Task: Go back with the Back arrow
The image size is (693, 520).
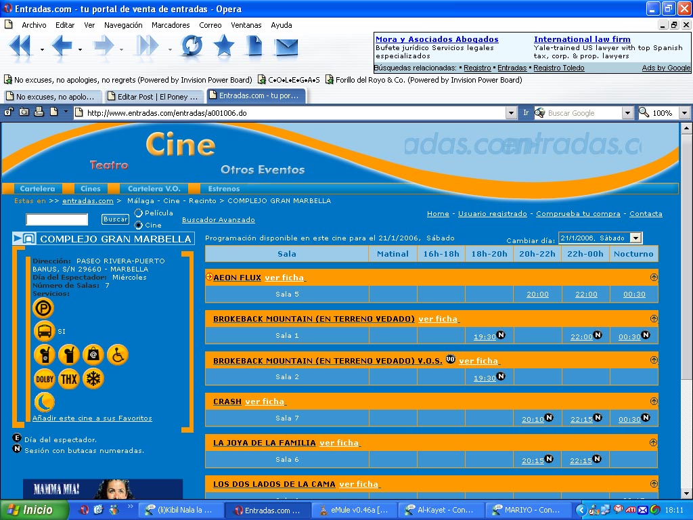Action: (62, 45)
